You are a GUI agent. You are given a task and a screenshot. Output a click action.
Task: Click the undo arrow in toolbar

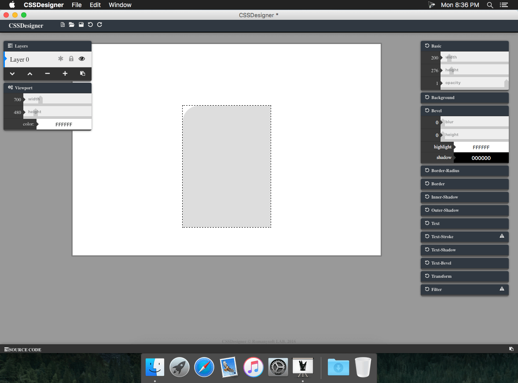[90, 25]
